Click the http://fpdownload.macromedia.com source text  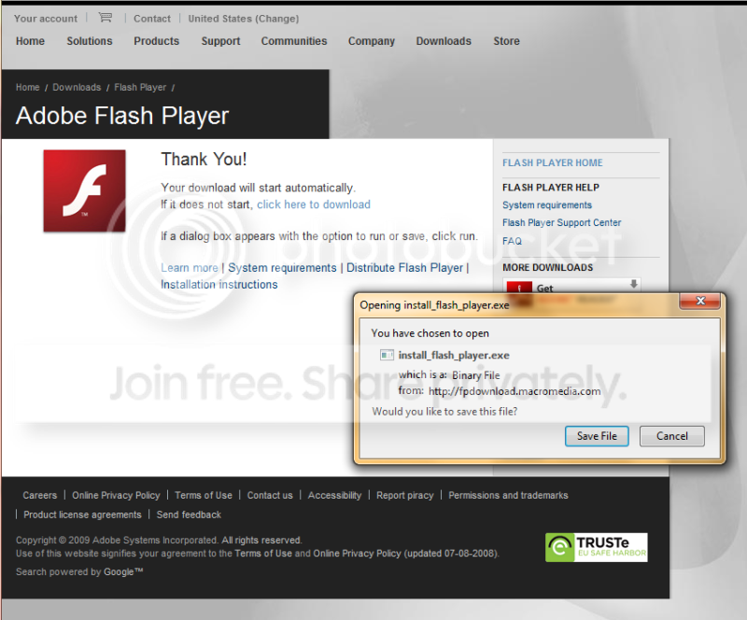514,391
